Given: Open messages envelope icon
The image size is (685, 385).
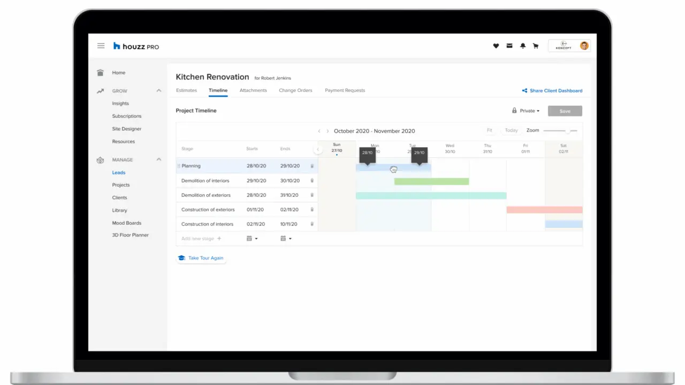Looking at the screenshot, I should tap(509, 46).
